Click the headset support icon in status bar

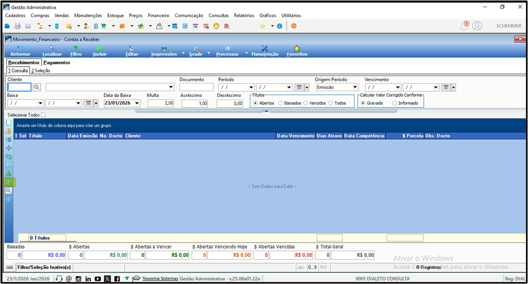point(59,279)
